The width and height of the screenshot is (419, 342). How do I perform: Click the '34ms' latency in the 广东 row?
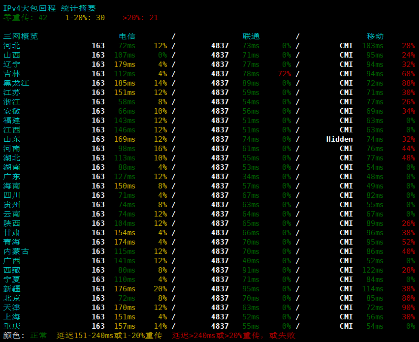tap(251, 177)
